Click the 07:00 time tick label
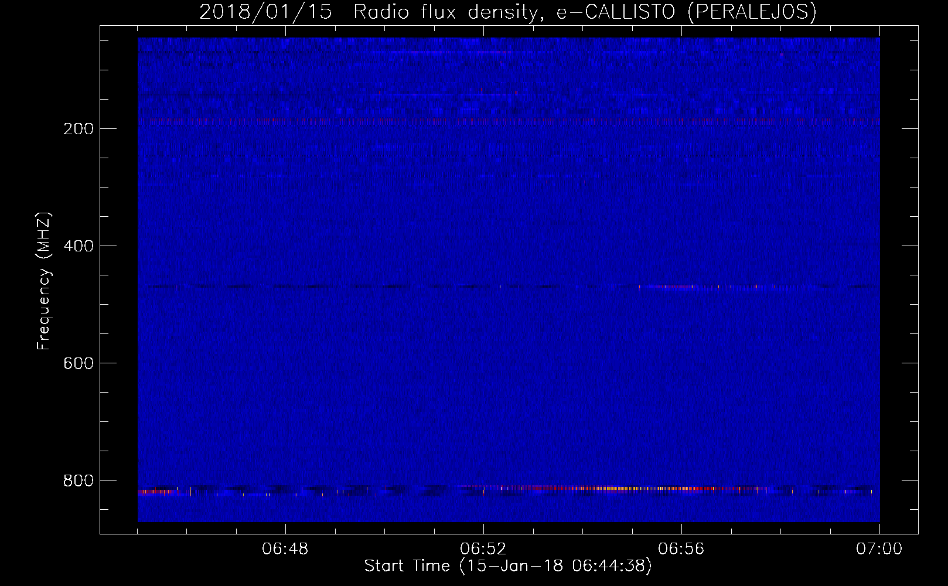The image size is (948, 586). pyautogui.click(x=879, y=549)
